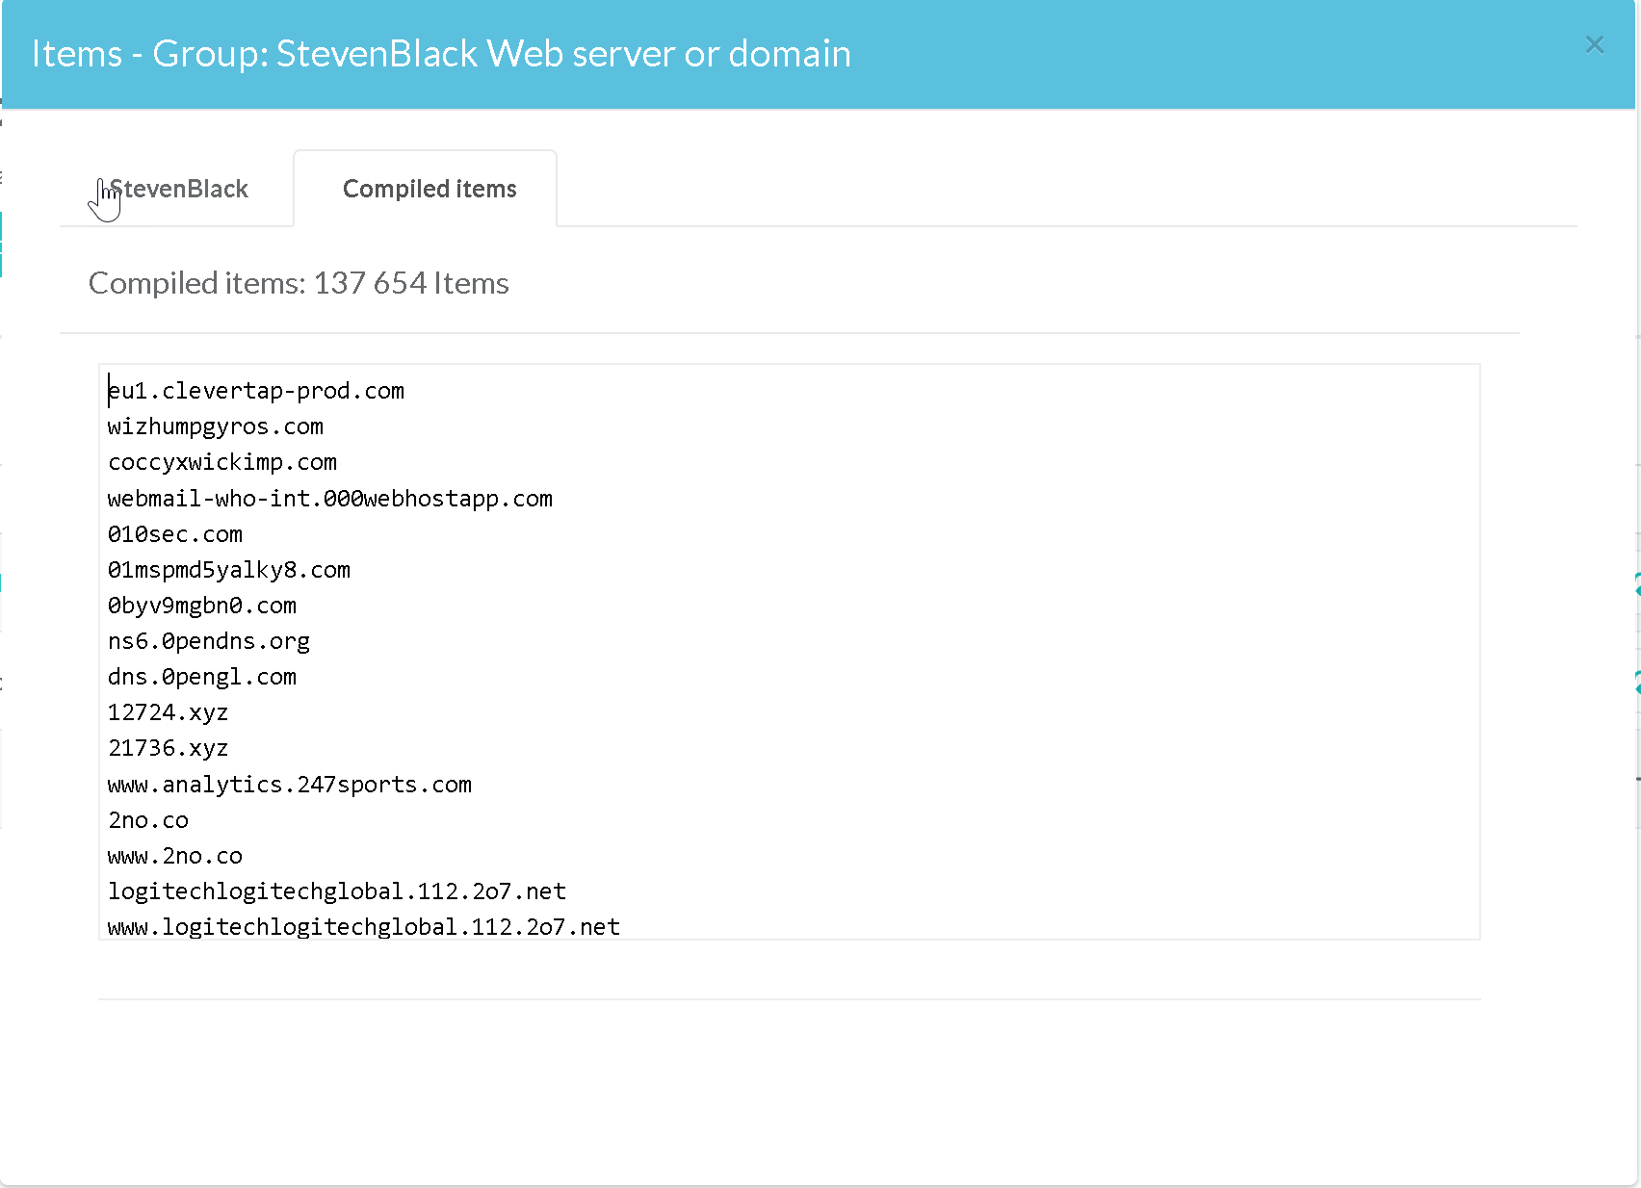Click the ns6.0pendns.org entry

[x=209, y=641]
